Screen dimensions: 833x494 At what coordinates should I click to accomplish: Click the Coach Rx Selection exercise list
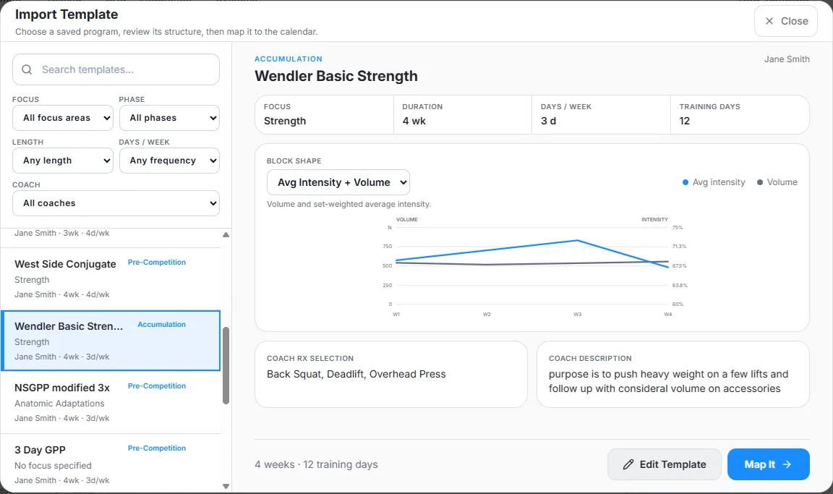(356, 374)
